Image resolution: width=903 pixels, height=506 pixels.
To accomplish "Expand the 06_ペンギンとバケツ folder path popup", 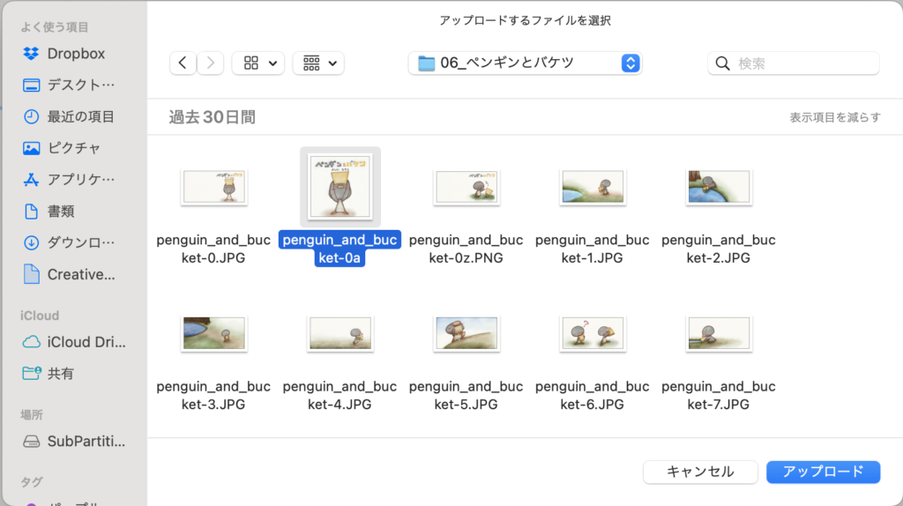I will pos(526,63).
